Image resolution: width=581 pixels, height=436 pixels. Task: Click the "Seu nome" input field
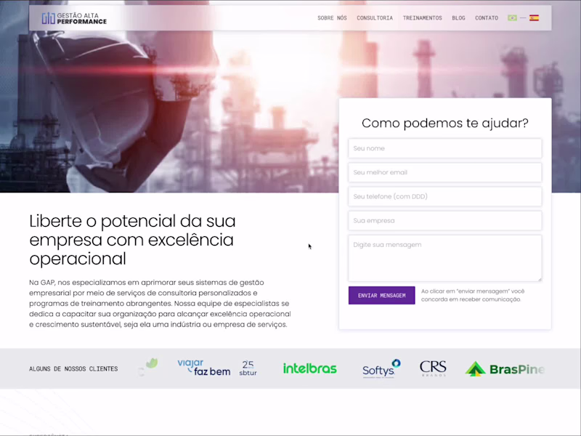coord(444,148)
